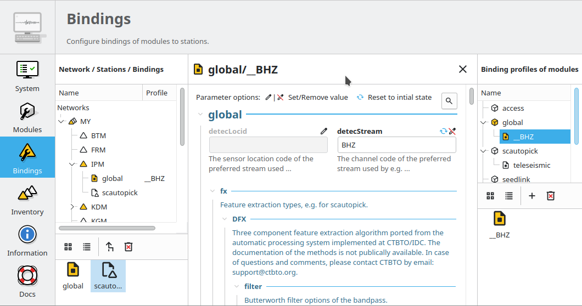Screen dimensions: 582x306
Task: Select station BTM in tree
Action: point(98,136)
